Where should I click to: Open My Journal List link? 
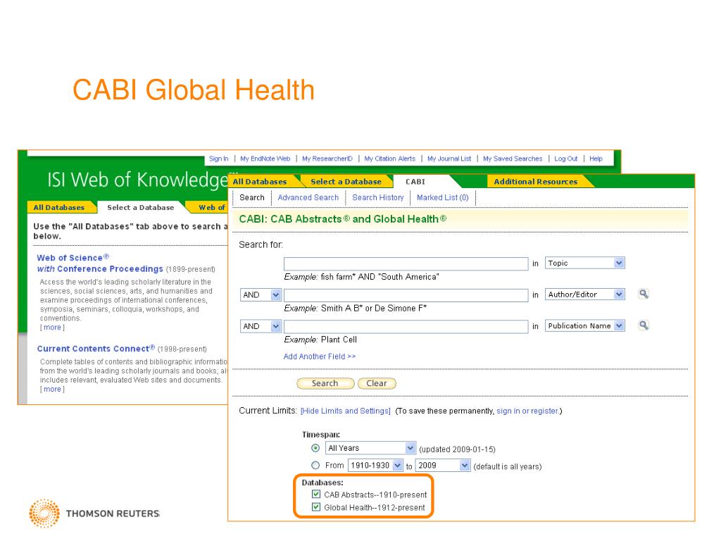click(449, 158)
